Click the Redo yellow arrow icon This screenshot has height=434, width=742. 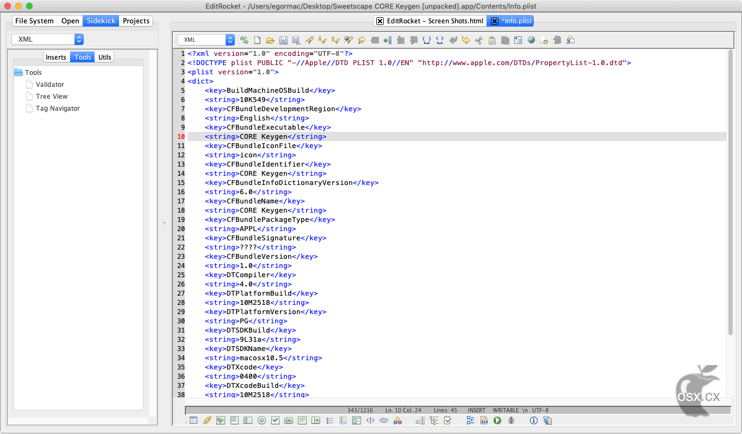click(466, 40)
